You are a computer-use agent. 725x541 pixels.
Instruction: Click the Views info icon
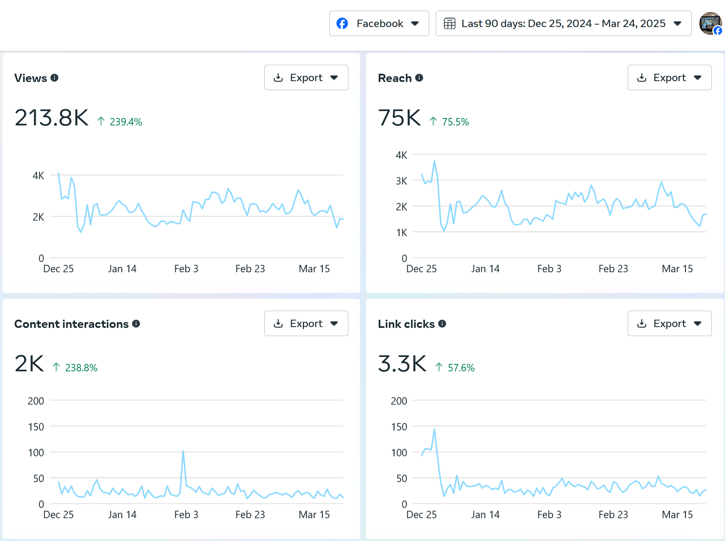pyautogui.click(x=55, y=77)
